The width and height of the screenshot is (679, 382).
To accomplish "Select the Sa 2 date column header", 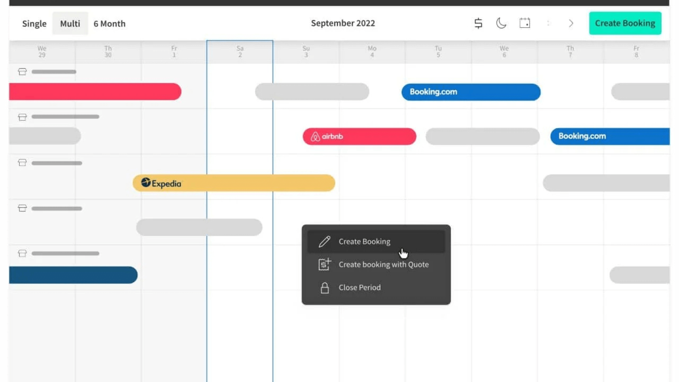I will (x=240, y=52).
